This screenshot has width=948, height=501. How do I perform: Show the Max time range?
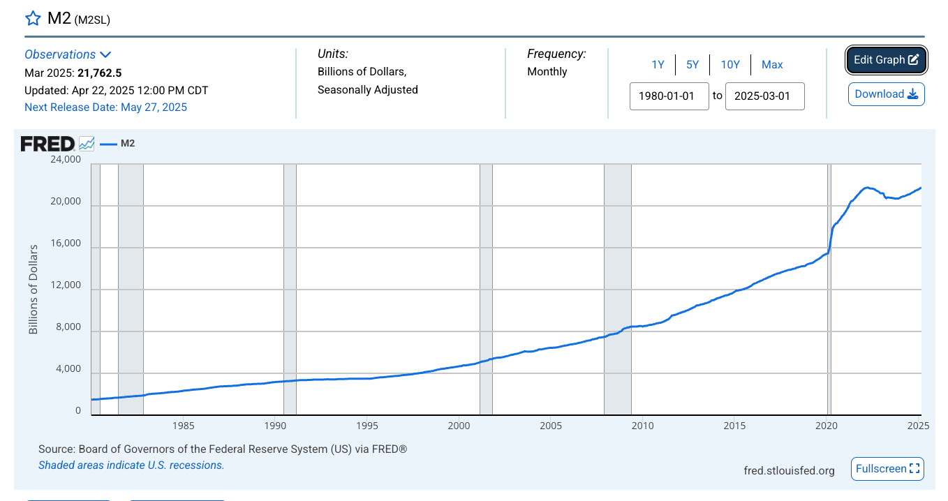[771, 65]
